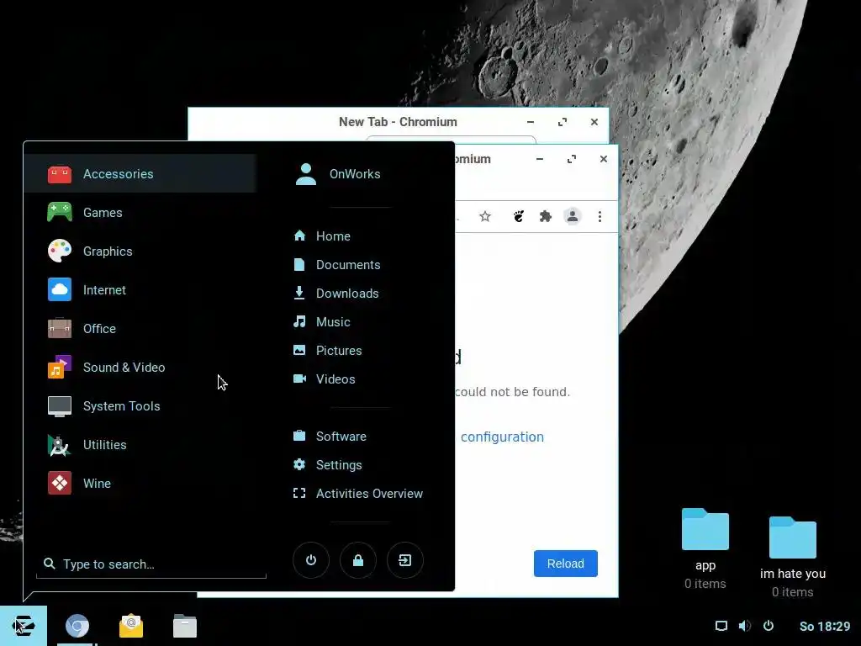Open the file manager taskbar icon
This screenshot has width=861, height=646.
pyautogui.click(x=185, y=626)
